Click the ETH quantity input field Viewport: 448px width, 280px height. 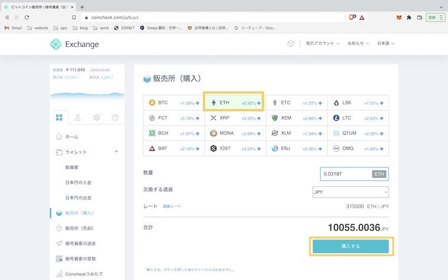pos(346,174)
